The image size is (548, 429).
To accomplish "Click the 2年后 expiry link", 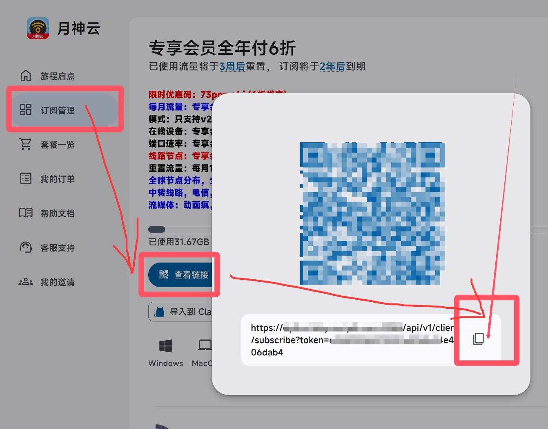I will point(332,66).
